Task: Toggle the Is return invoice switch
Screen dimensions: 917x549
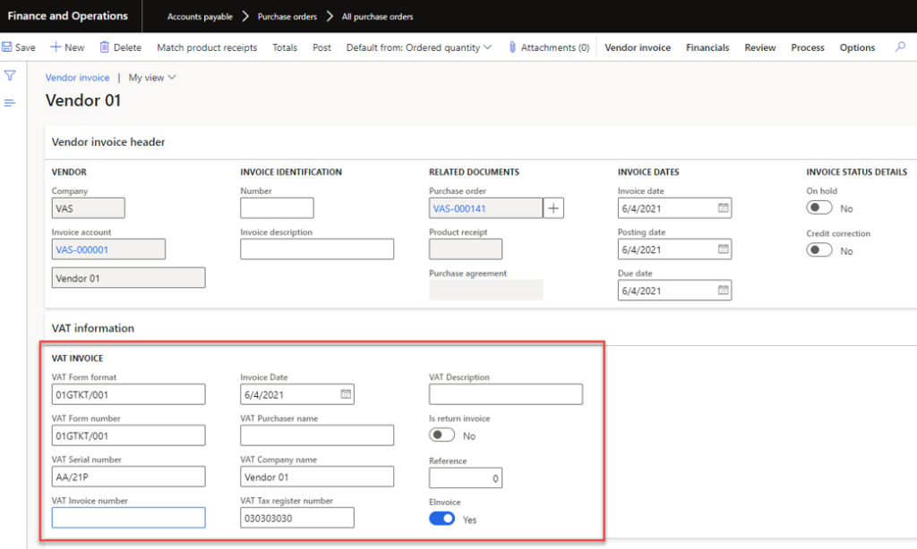Action: (441, 435)
